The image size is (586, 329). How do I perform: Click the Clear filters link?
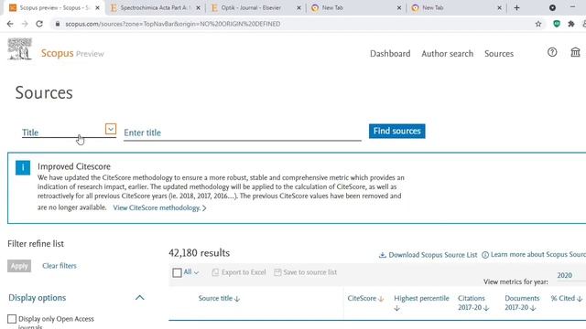(59, 266)
